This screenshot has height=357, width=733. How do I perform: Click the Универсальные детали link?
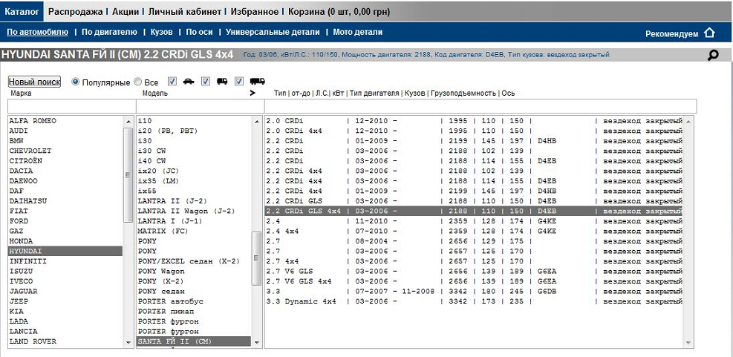pos(273,32)
